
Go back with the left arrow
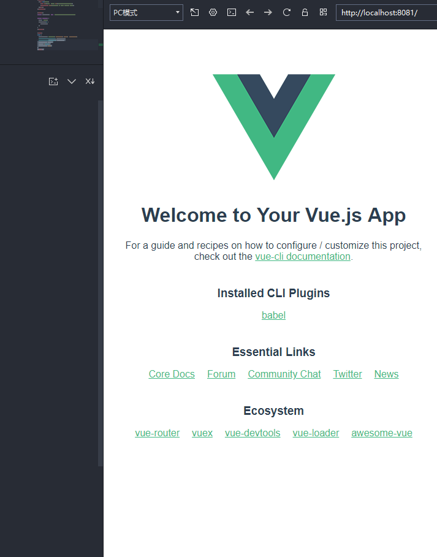tap(250, 12)
